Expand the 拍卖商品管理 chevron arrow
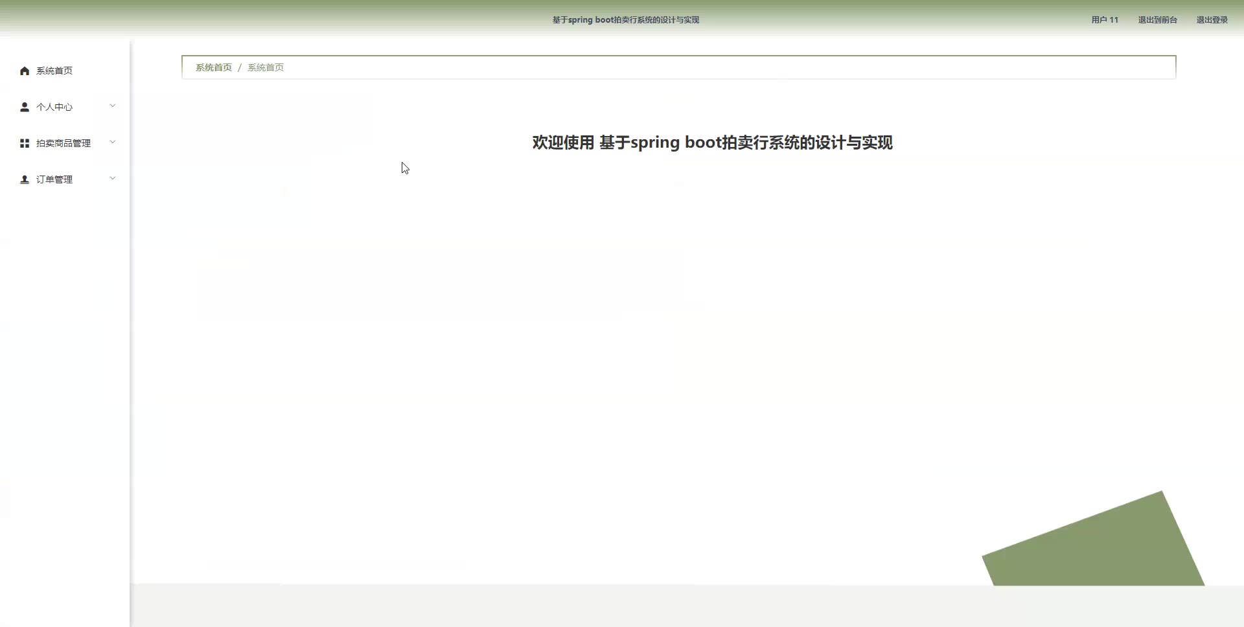The width and height of the screenshot is (1244, 627). (x=113, y=142)
